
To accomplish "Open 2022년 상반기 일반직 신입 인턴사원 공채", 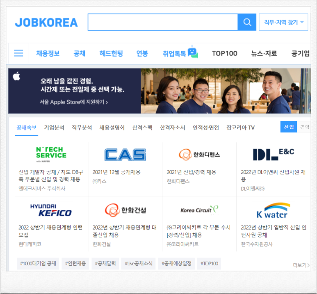I will point(274,231).
